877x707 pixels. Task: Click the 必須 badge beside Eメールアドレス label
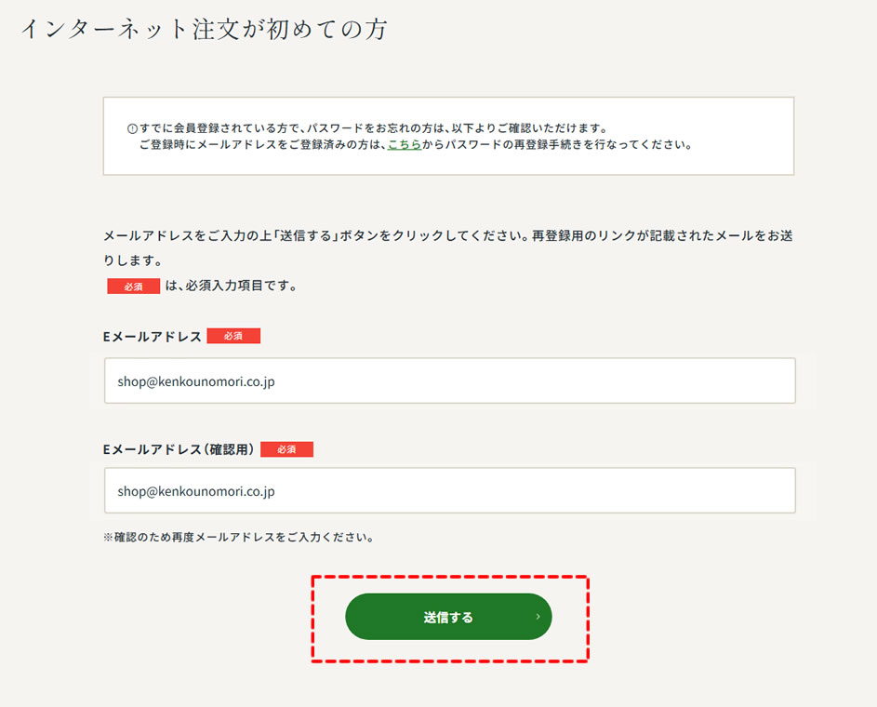(x=233, y=336)
